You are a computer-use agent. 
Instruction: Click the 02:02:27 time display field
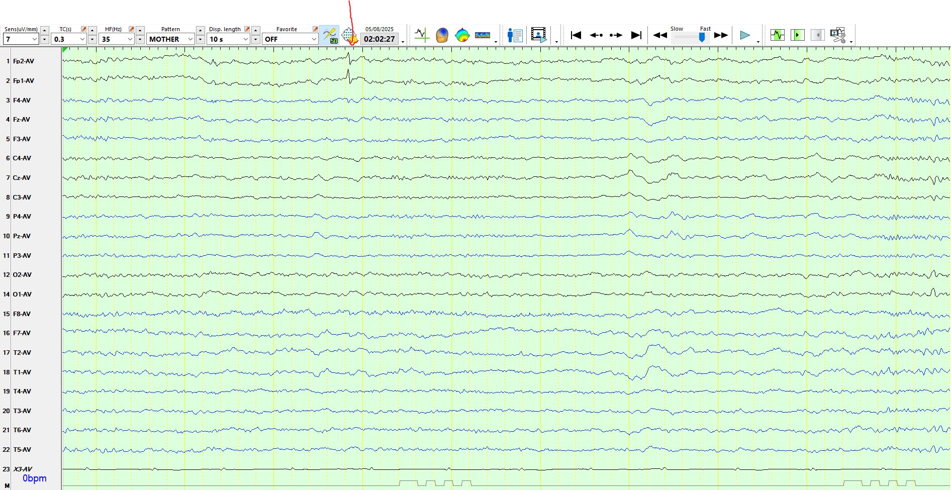[379, 39]
